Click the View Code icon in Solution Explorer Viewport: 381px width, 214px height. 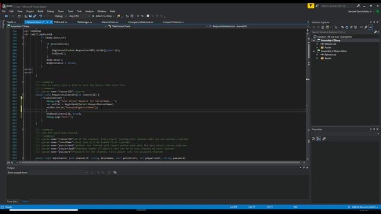[361, 27]
